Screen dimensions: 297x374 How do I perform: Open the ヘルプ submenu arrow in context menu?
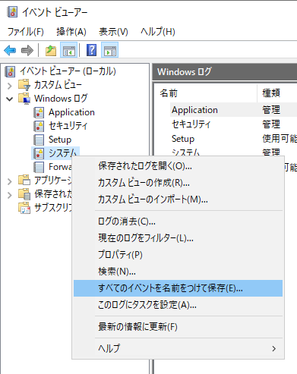tap(273, 349)
